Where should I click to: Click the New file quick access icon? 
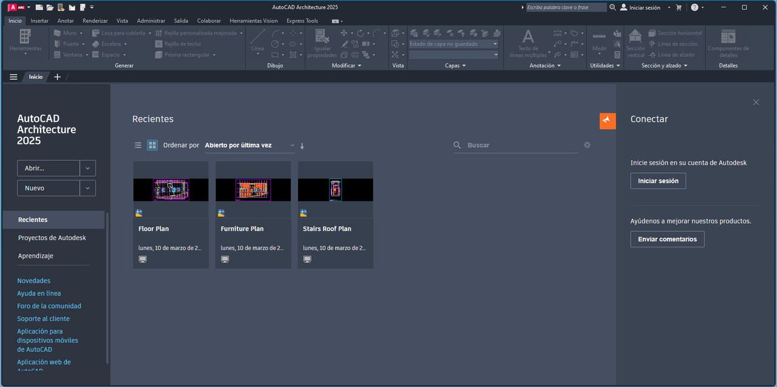click(x=39, y=7)
